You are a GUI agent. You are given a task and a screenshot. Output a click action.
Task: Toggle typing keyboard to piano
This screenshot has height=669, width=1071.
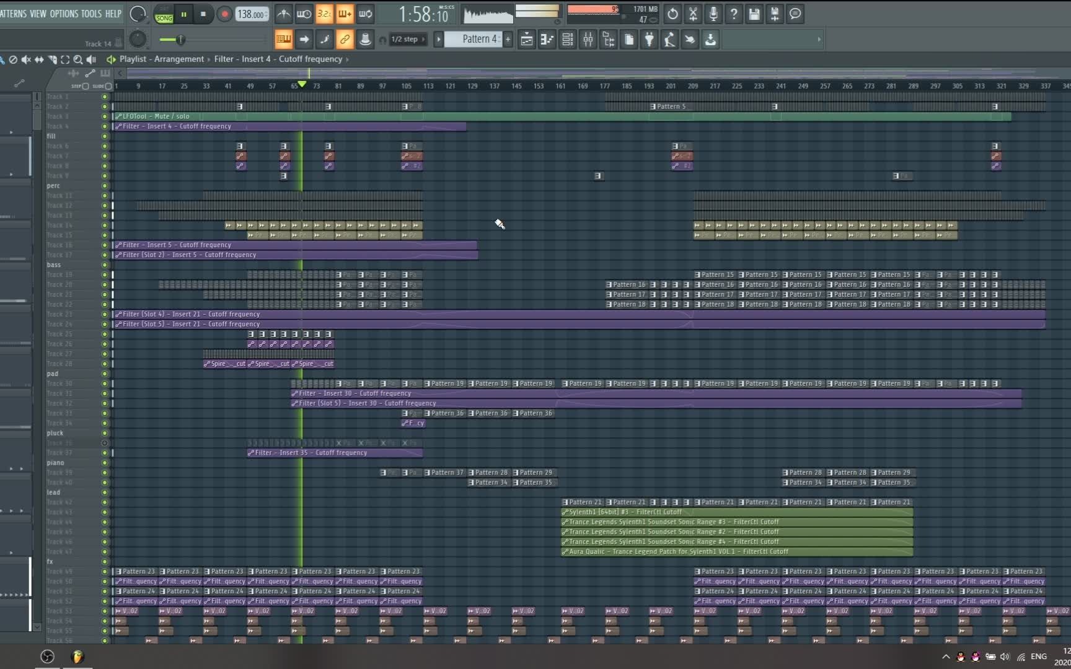[283, 40]
